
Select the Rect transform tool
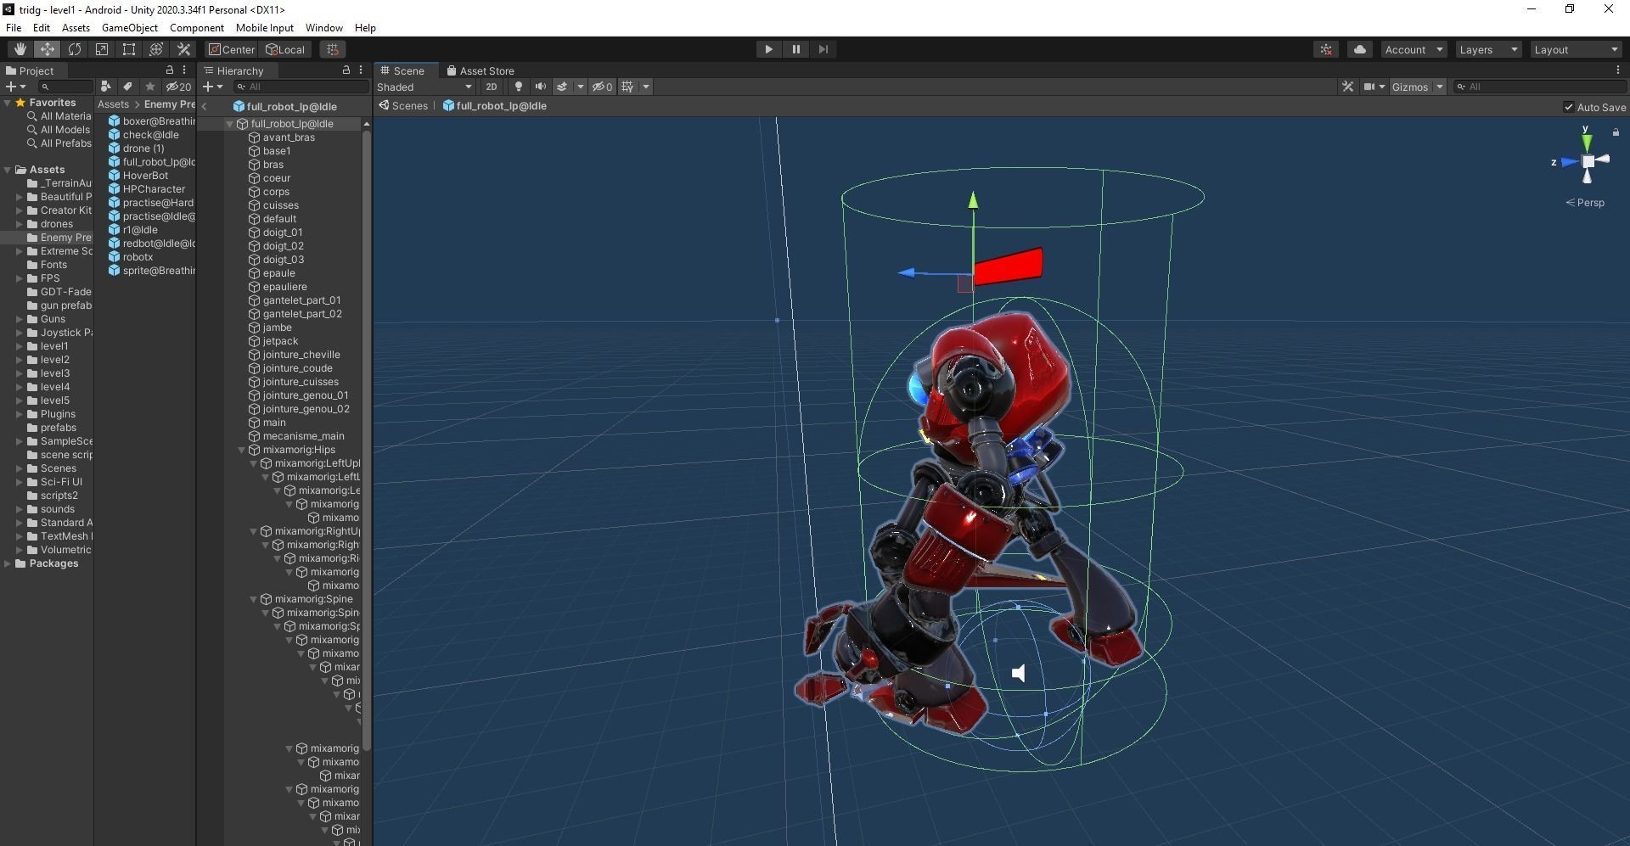128,49
